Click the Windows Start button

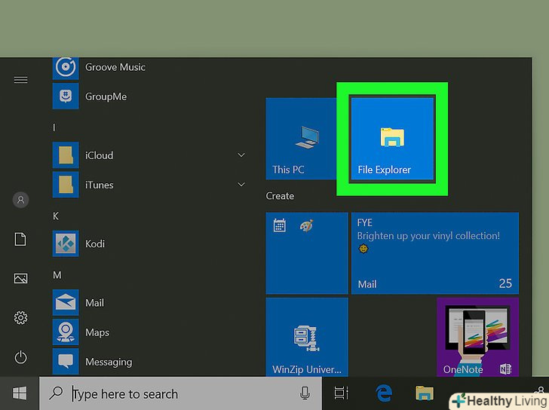tap(20, 393)
